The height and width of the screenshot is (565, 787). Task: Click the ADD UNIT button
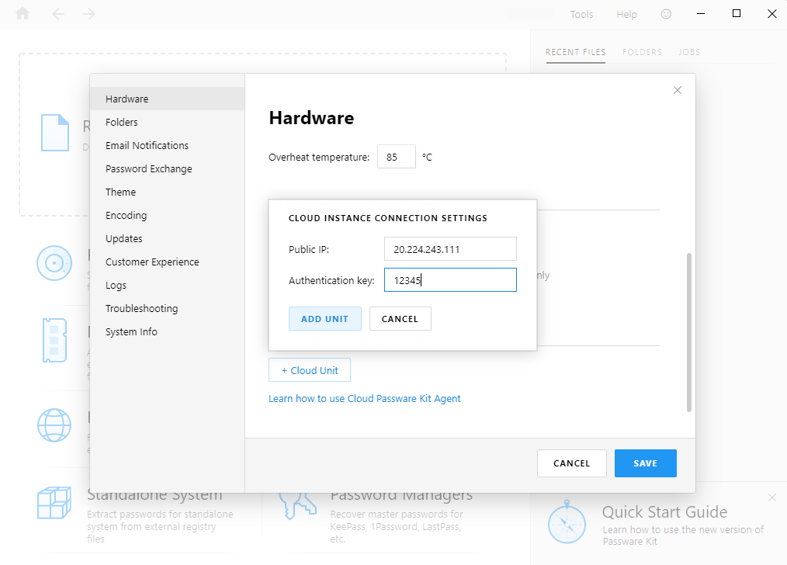click(324, 319)
